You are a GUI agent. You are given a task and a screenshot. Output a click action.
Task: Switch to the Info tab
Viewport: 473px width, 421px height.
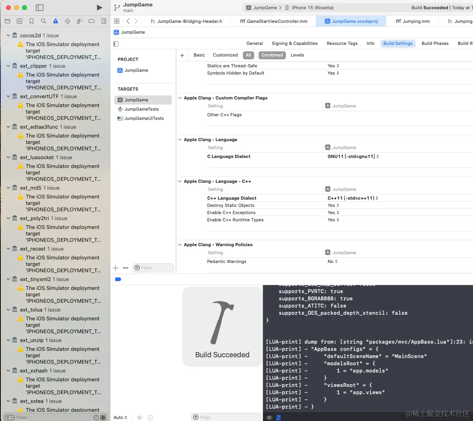click(371, 43)
